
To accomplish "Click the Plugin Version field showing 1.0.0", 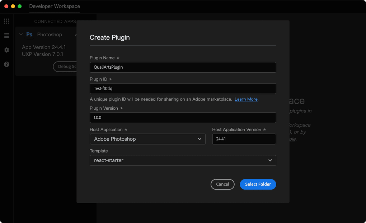I will [183, 118].
